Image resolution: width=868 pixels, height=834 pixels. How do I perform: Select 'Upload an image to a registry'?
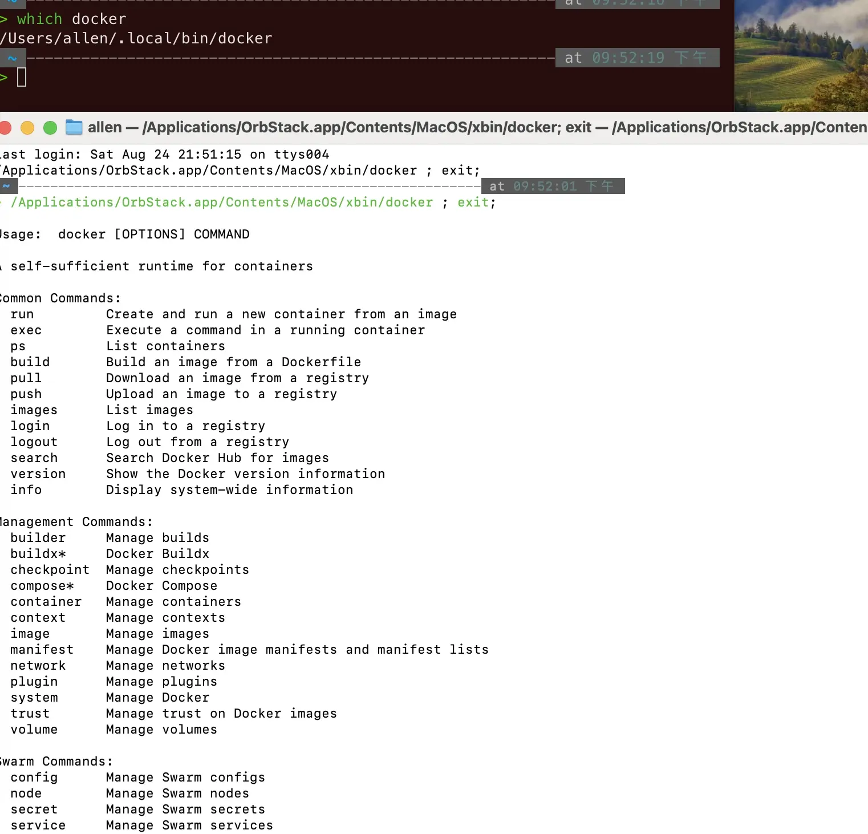coord(222,394)
